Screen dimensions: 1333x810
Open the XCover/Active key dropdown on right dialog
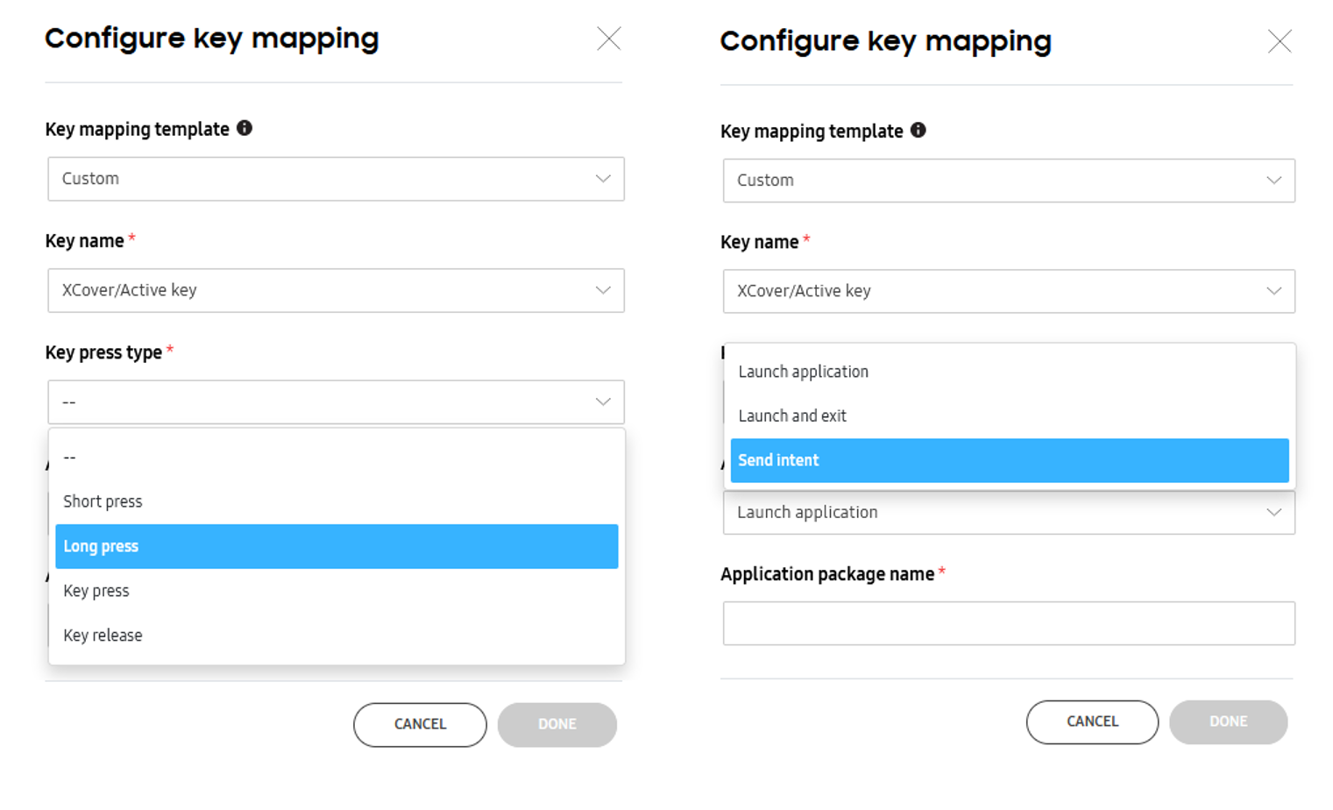[x=1009, y=291]
